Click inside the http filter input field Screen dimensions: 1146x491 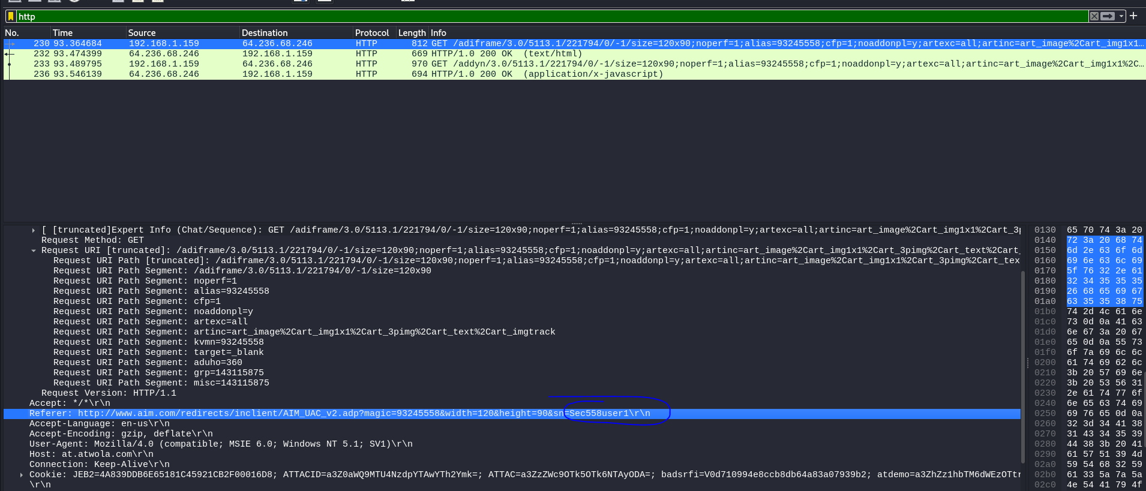(x=540, y=16)
